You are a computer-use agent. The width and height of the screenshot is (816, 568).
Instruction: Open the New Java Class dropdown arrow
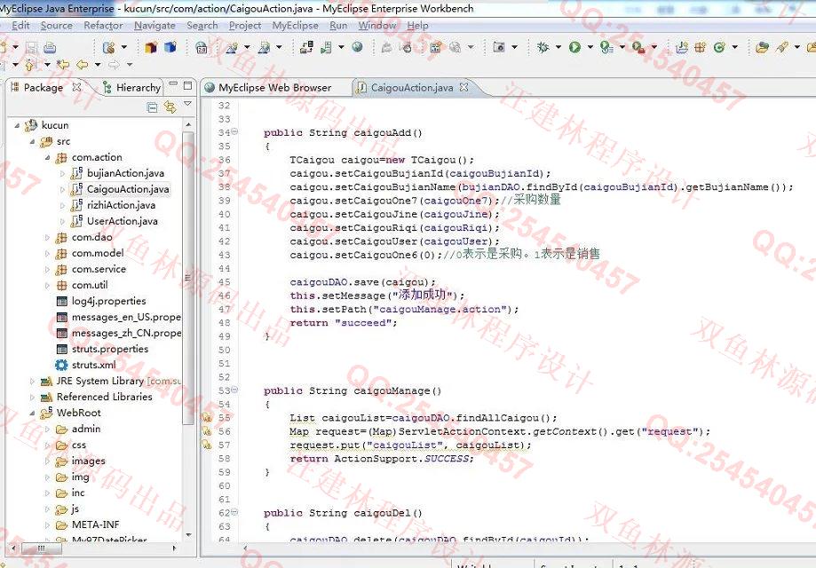tap(734, 47)
